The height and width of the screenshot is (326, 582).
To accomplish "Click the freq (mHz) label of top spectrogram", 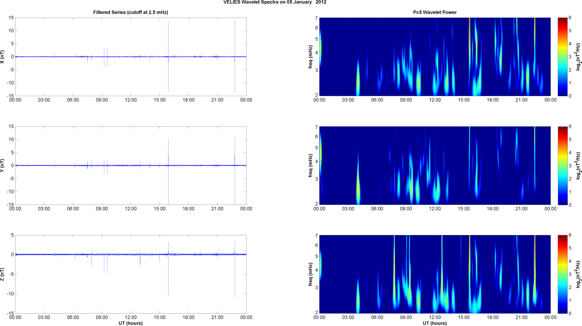I will (x=310, y=57).
